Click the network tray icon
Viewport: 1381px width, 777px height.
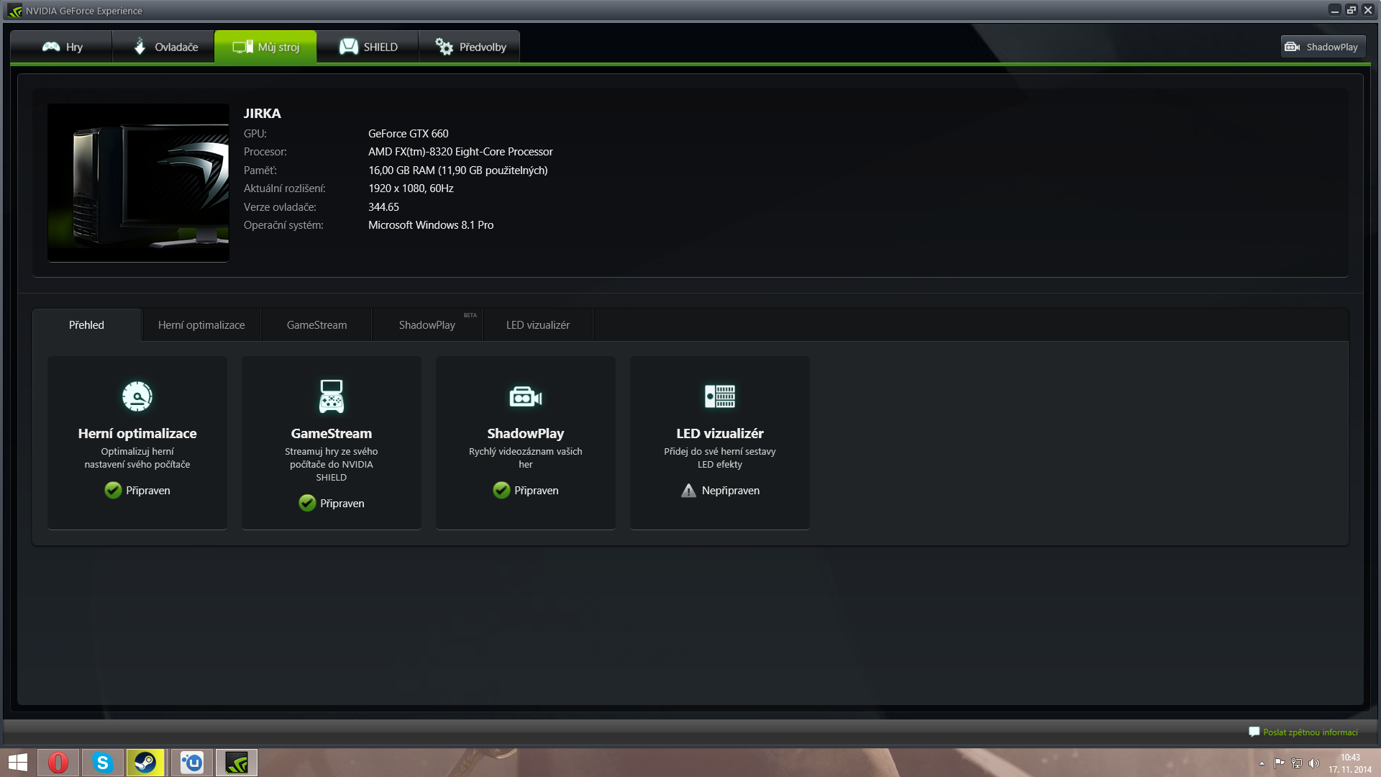(x=1297, y=763)
